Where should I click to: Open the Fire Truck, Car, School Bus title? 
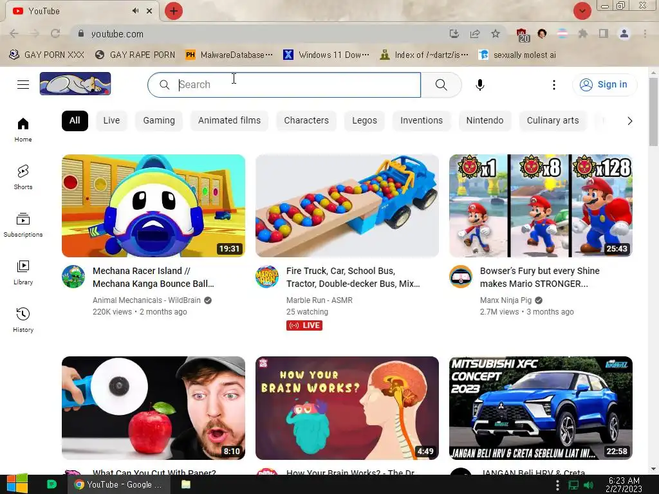click(353, 277)
